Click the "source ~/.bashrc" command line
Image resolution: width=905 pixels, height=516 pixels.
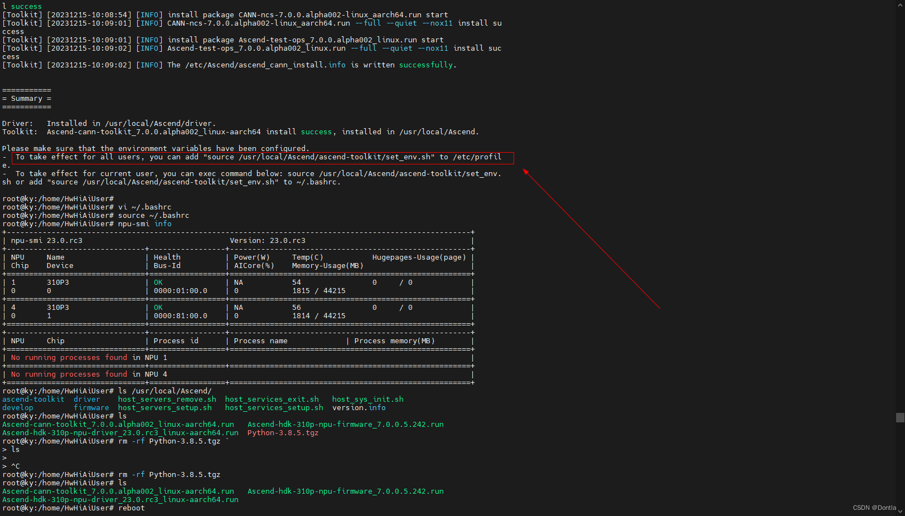[x=153, y=216]
